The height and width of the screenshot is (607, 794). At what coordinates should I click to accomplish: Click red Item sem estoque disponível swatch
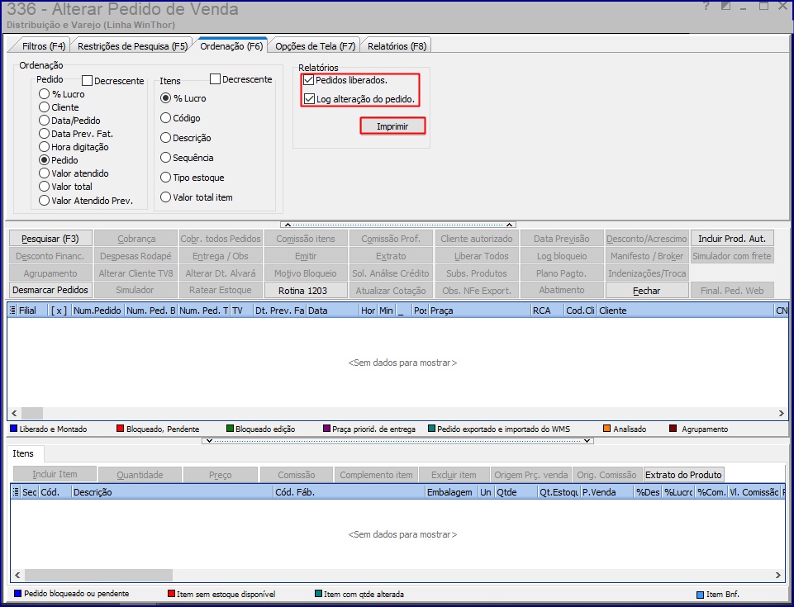171,594
